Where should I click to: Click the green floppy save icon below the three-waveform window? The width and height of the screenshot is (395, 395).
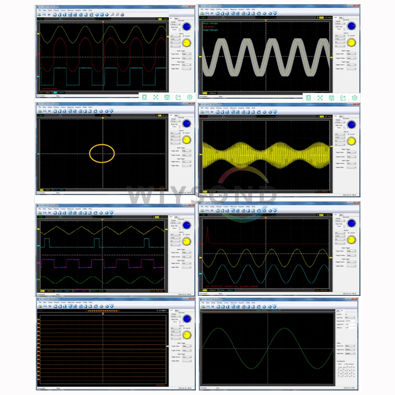[x=167, y=97]
